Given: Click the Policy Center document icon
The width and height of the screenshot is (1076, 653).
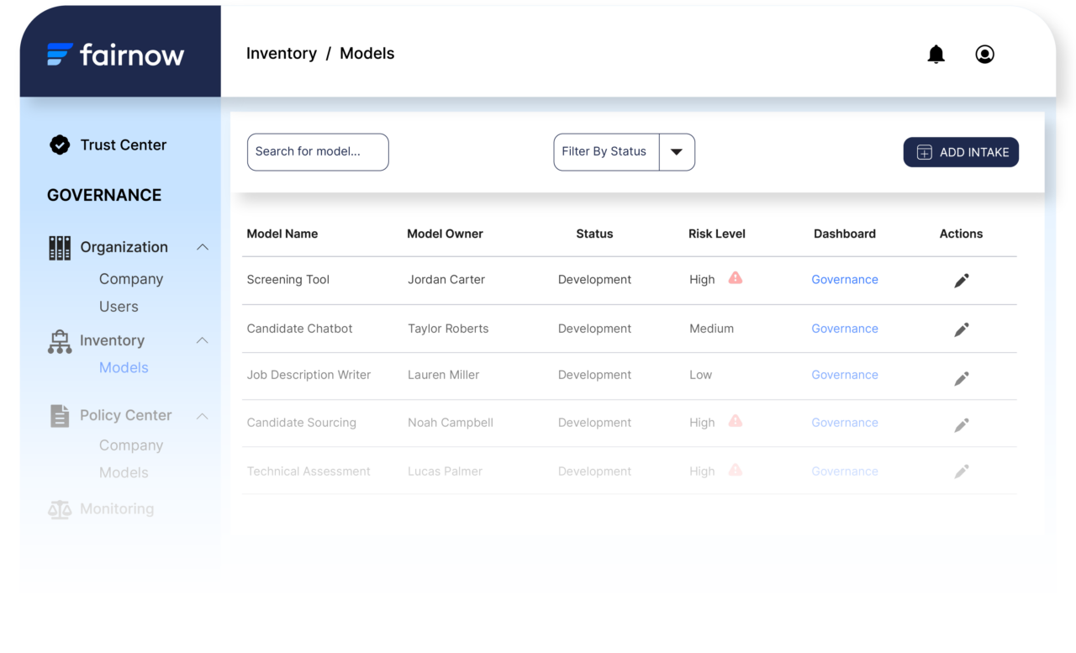Looking at the screenshot, I should (59, 414).
